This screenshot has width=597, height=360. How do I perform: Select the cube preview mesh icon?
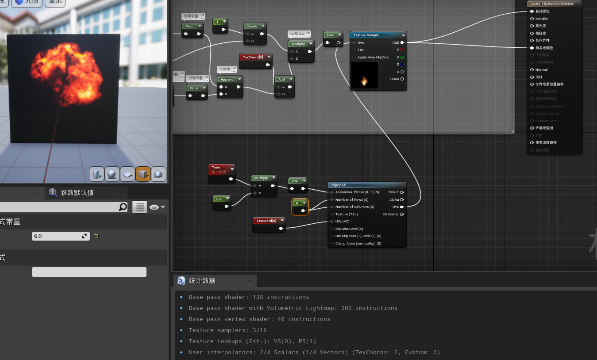pyautogui.click(x=143, y=174)
